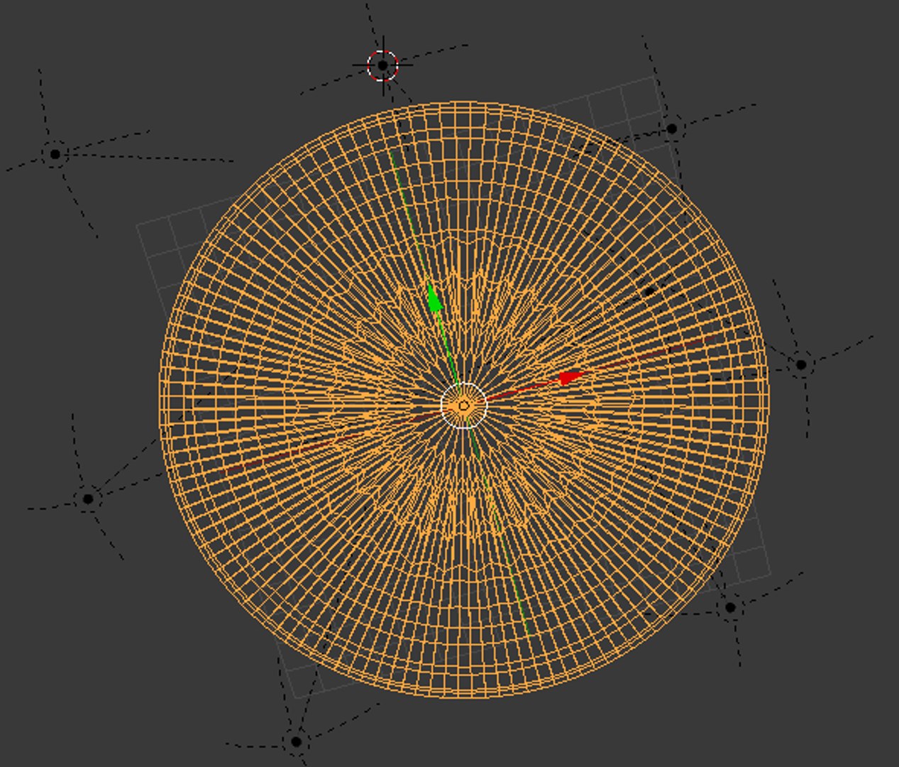Screen dimensions: 899x767
Task: Click the grid floor's upper-left corner
Action: (x=138, y=226)
